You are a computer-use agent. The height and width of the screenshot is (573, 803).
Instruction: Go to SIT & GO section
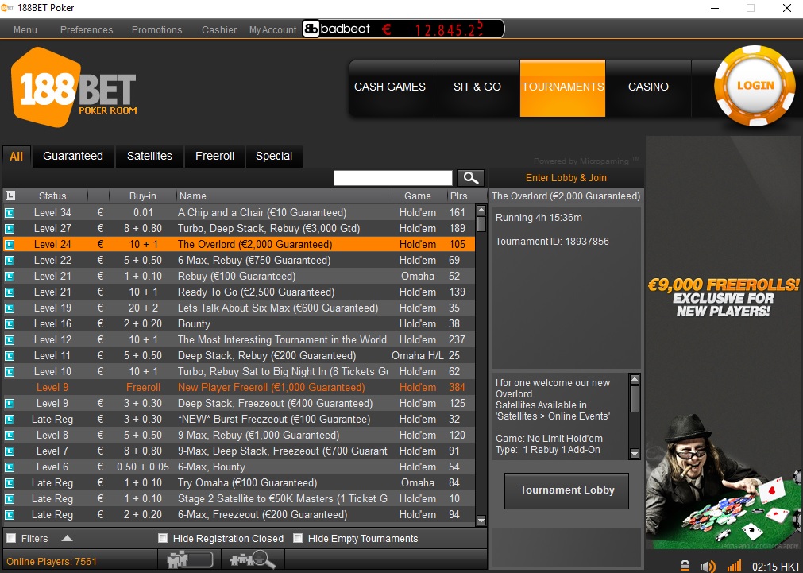click(x=477, y=87)
